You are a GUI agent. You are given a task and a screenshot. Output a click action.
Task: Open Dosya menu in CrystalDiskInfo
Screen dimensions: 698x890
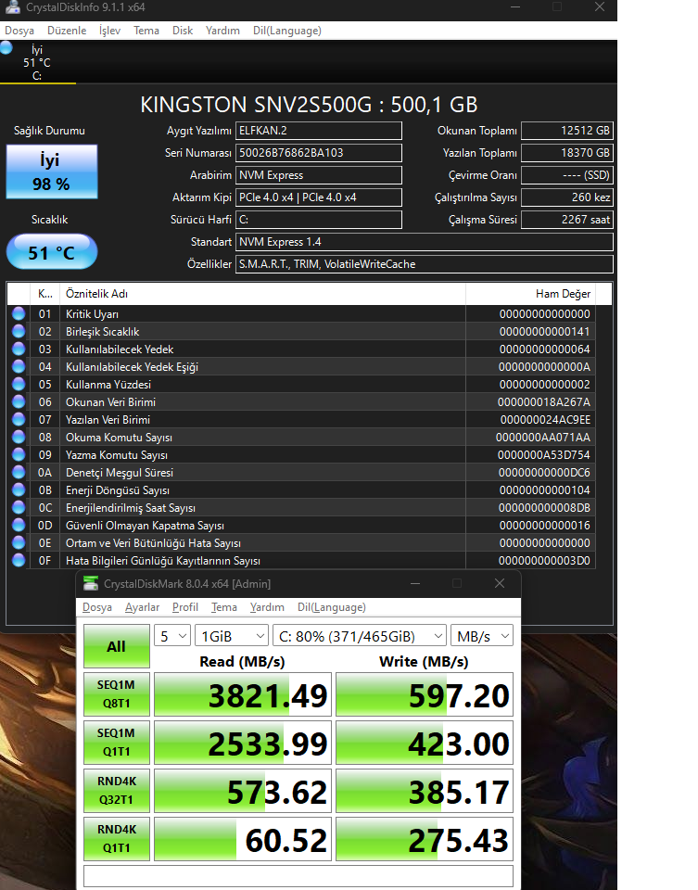click(x=19, y=31)
